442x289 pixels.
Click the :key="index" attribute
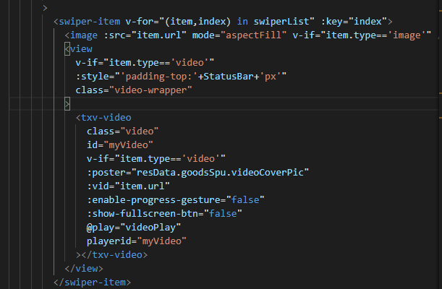[x=354, y=22]
